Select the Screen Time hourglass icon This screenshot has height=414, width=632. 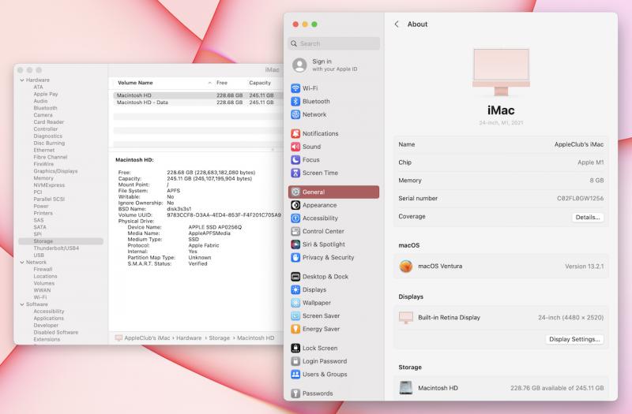[x=295, y=173]
